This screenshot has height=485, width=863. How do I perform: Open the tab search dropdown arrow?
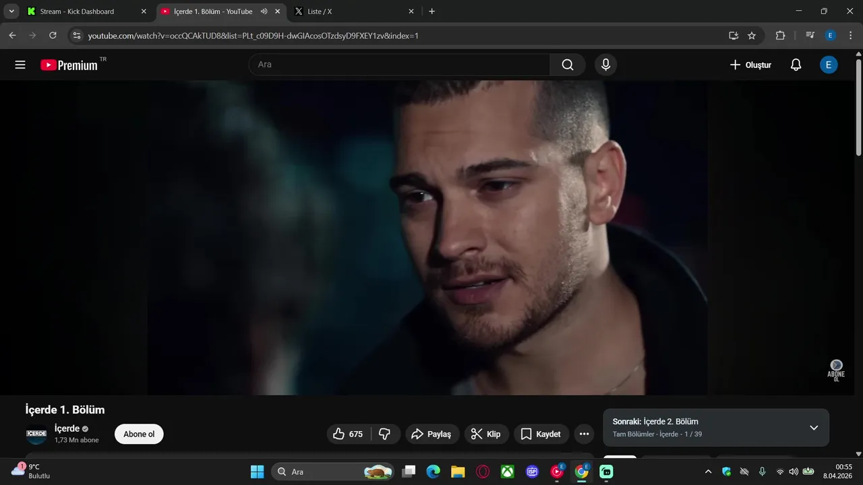click(11, 11)
